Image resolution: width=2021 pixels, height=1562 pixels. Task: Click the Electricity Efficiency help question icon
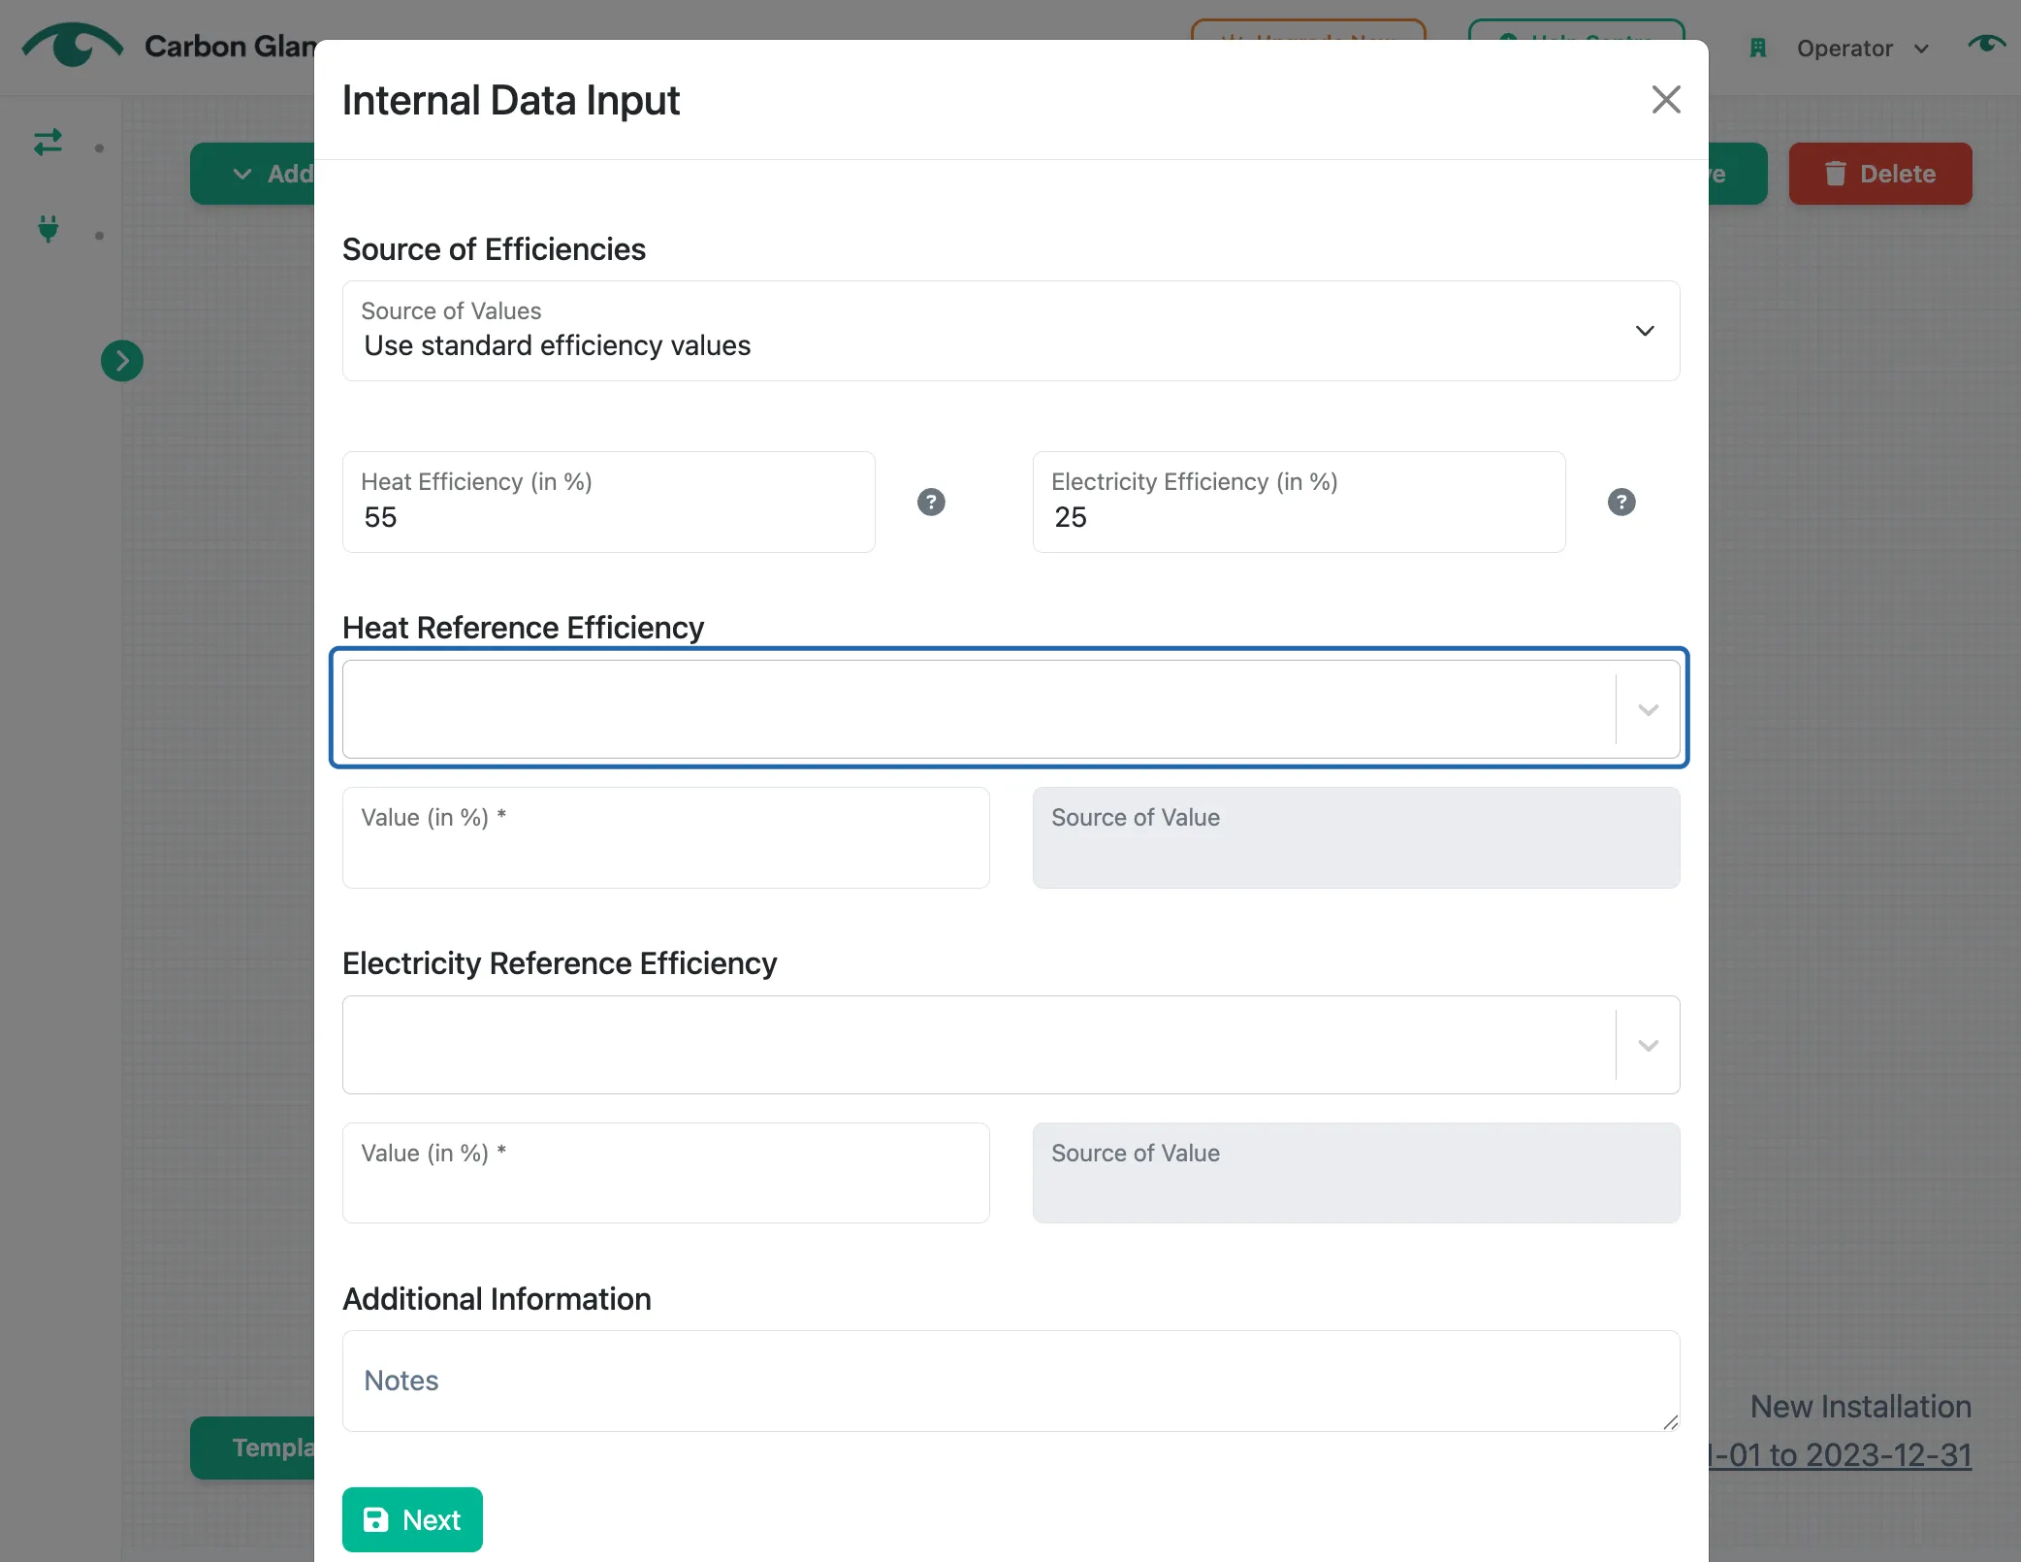click(1621, 502)
